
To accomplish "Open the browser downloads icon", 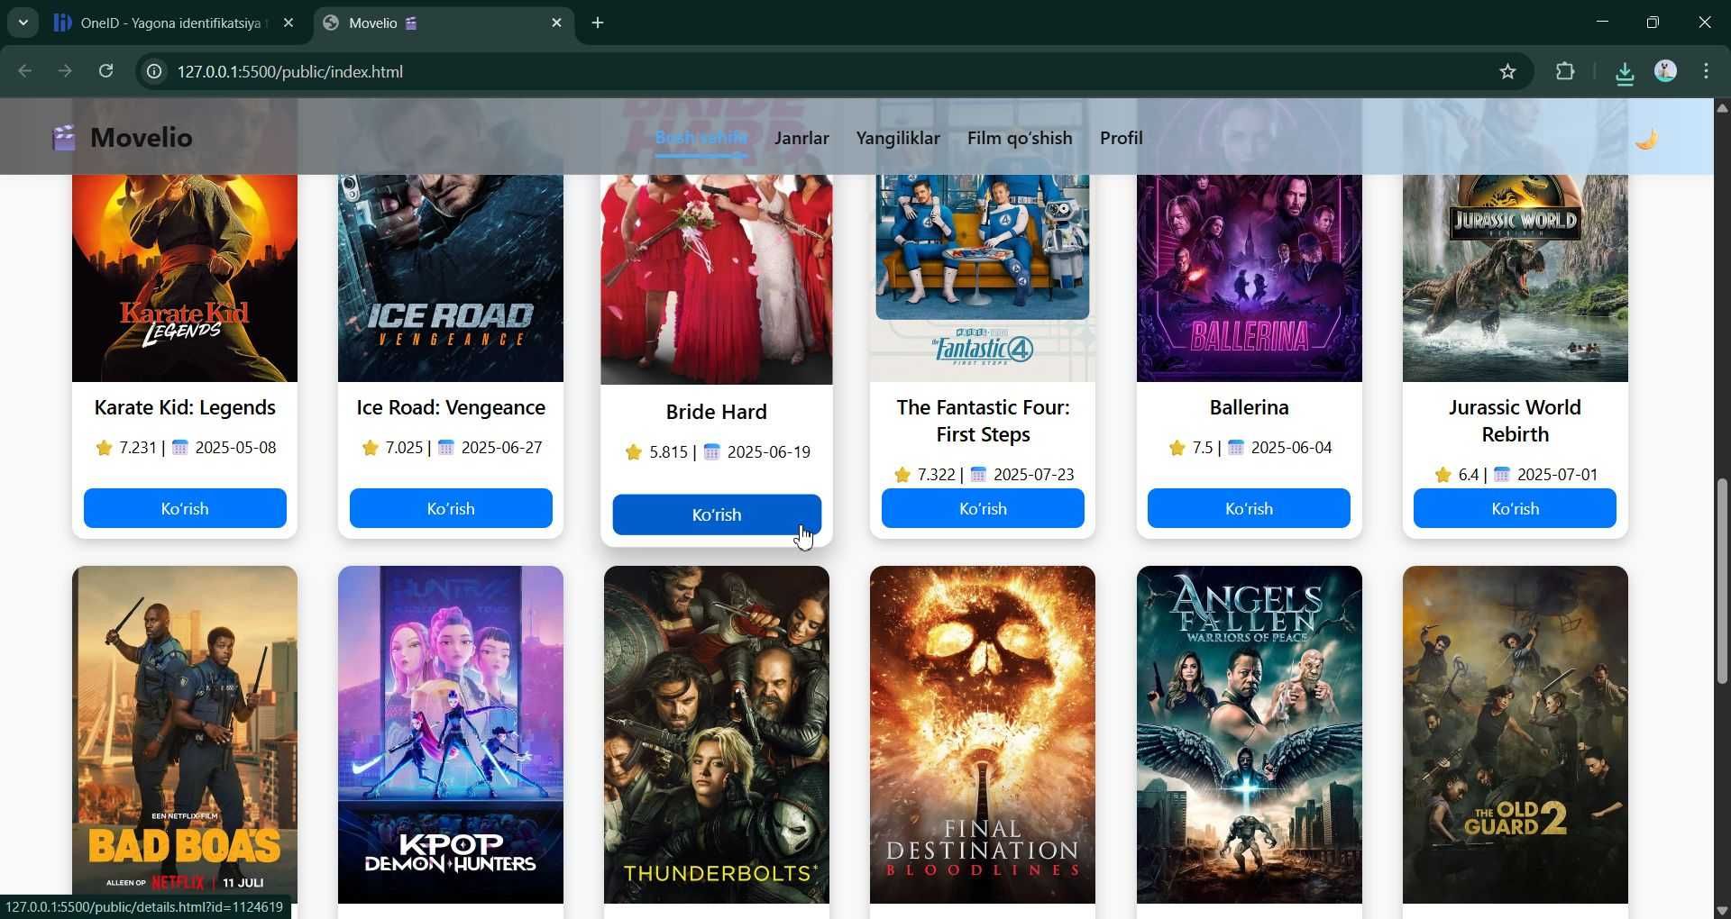I will click(1625, 72).
